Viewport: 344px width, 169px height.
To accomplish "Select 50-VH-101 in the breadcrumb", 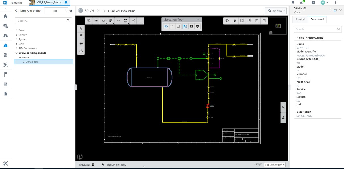I will click(92, 10).
